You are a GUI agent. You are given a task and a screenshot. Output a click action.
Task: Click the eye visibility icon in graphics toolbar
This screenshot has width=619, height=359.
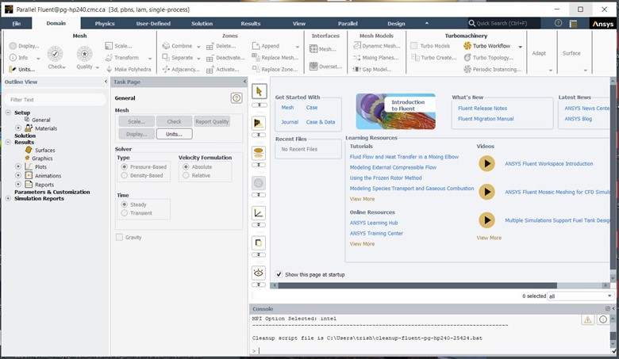point(259,273)
